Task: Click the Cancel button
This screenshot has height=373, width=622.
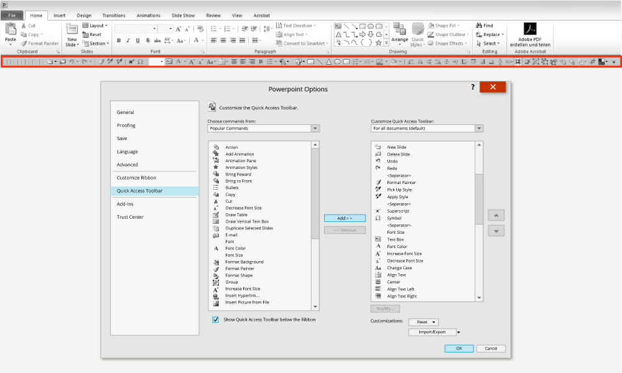Action: click(x=491, y=348)
